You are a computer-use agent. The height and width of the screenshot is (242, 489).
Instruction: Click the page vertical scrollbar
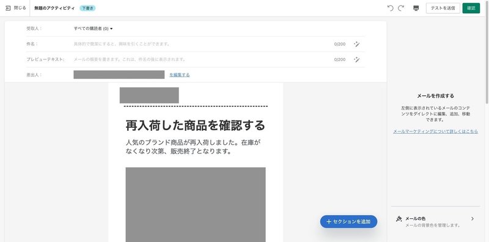(x=487, y=53)
